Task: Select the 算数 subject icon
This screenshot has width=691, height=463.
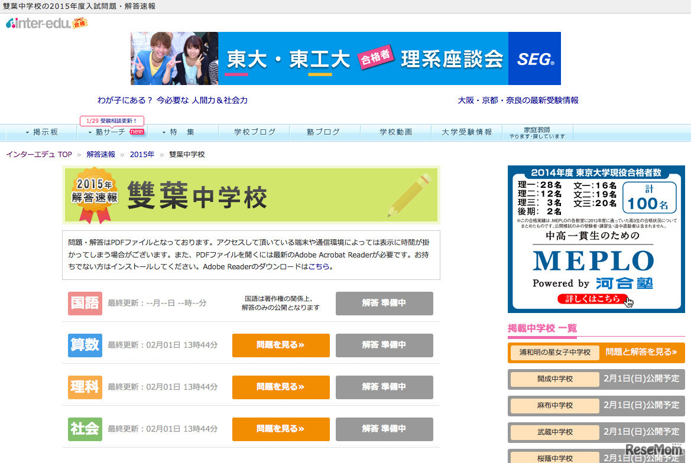Action: [x=86, y=345]
